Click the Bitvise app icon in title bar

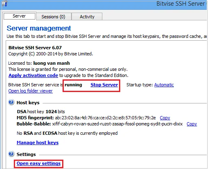coord(4,3)
